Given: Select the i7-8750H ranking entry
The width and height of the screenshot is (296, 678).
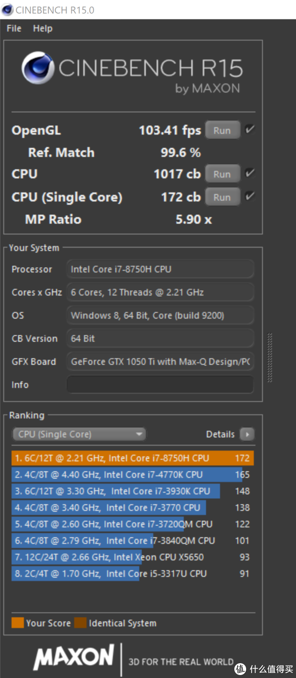Looking at the screenshot, I should coord(132,458).
